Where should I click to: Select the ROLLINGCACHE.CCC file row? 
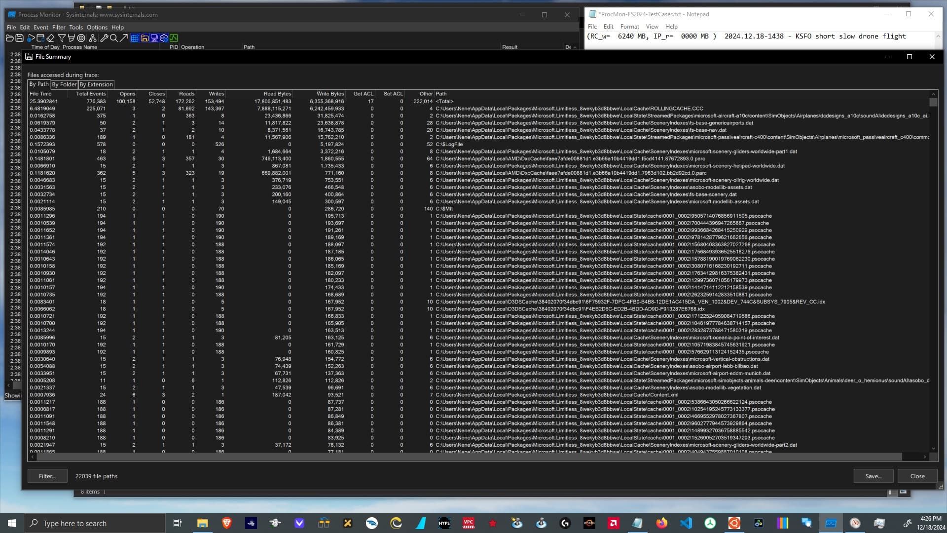[479, 109]
